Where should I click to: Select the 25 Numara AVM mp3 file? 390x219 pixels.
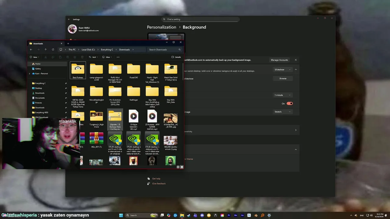[152, 120]
